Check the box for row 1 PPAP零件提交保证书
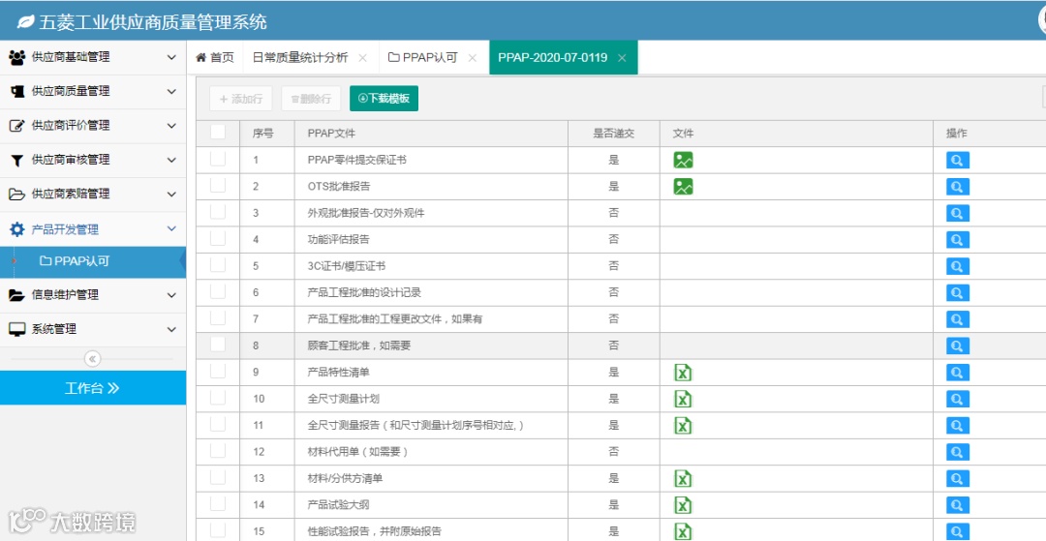 [x=218, y=160]
